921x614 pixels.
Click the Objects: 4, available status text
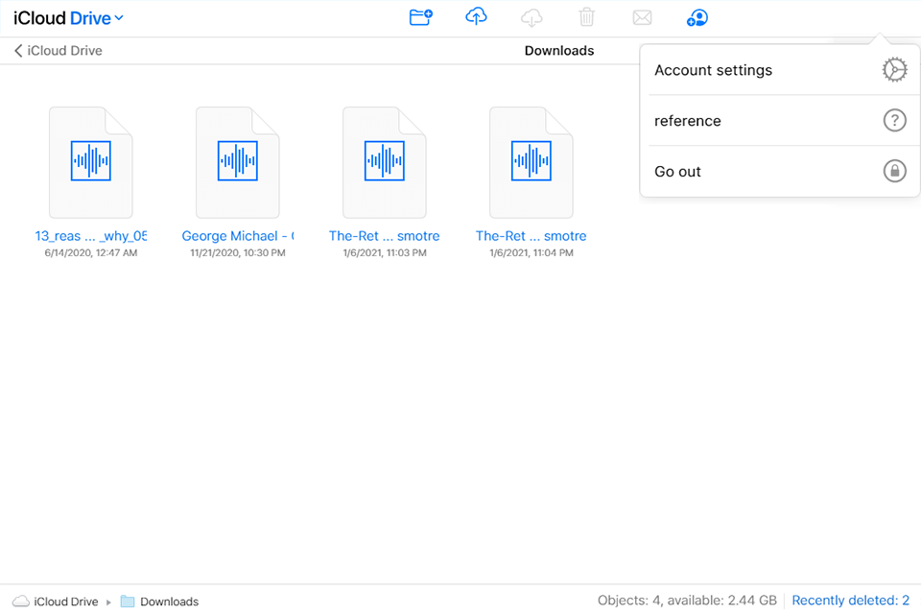coord(687,600)
